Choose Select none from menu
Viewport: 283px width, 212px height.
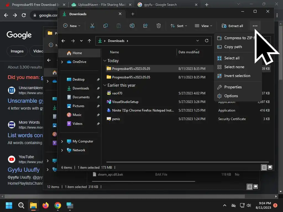tap(238, 67)
